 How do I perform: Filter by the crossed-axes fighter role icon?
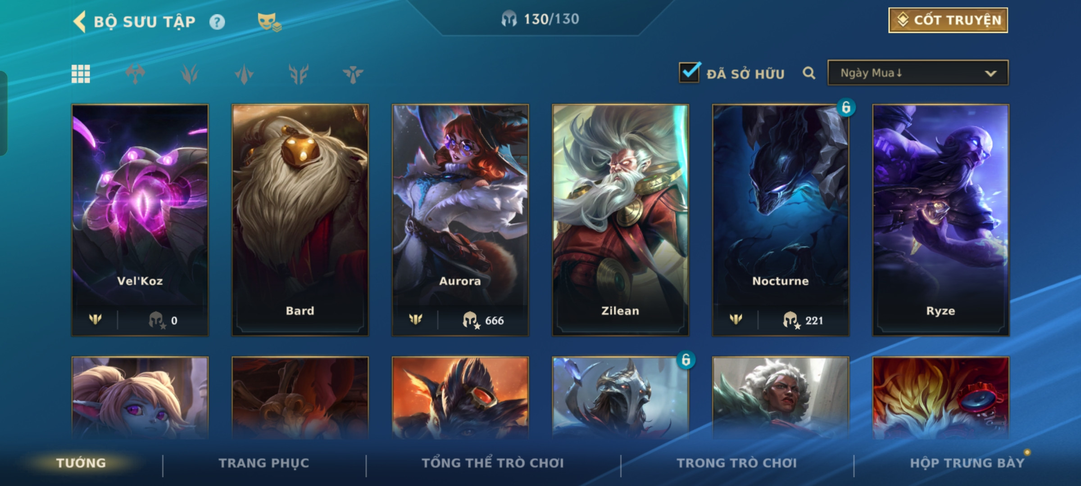pos(135,74)
